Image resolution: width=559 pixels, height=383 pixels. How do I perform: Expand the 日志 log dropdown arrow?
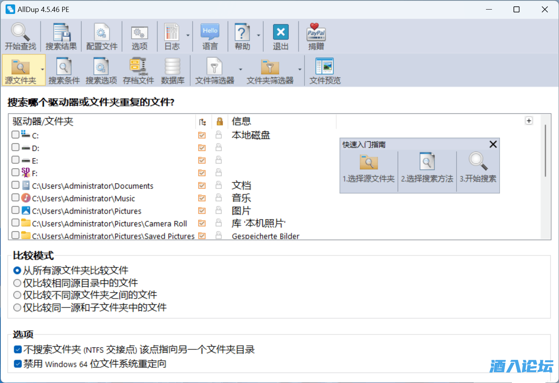pyautogui.click(x=188, y=36)
